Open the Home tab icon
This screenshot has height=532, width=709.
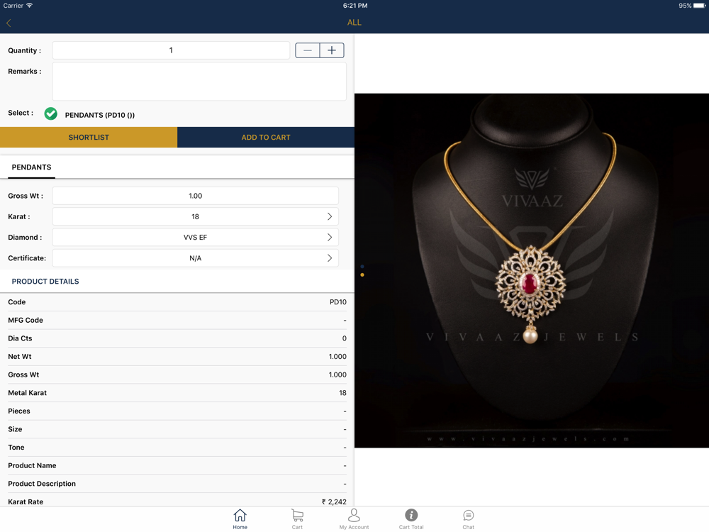pos(240,515)
